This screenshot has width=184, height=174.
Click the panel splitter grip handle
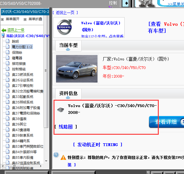(46, 71)
